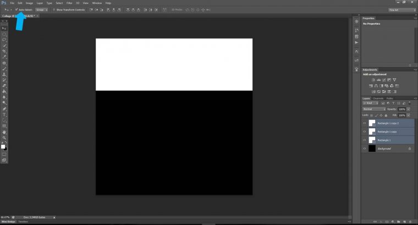Image resolution: width=418 pixels, height=225 pixels.
Task: Click the Fill value field
Action: point(402,115)
